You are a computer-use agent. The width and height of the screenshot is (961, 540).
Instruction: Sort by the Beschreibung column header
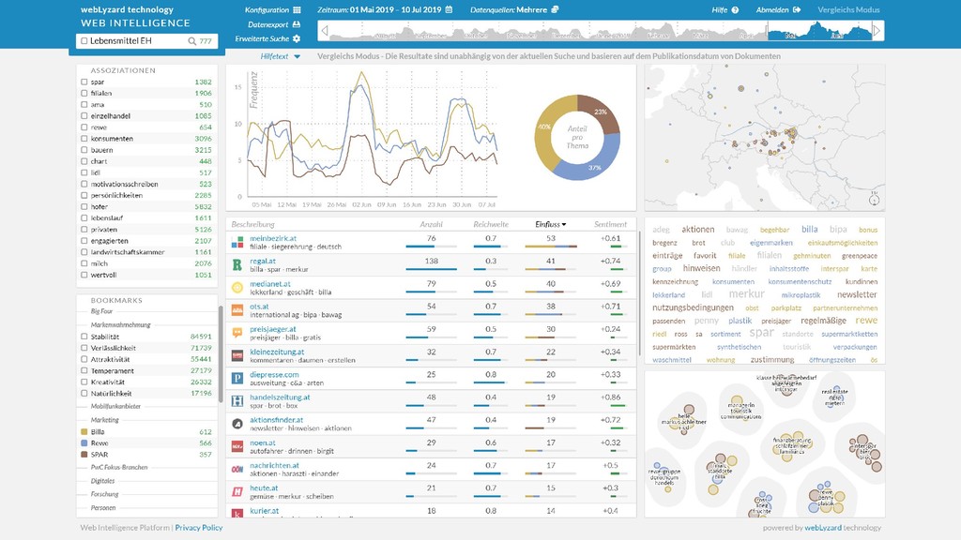253,225
